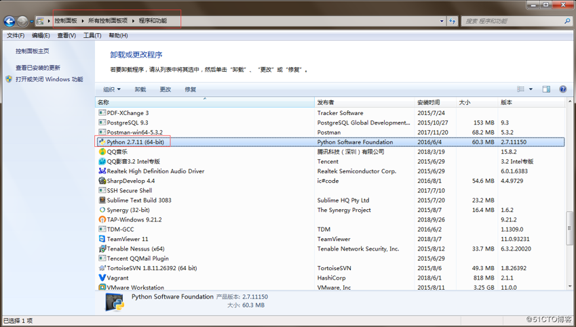Click the change view icon
The image size is (576, 327).
coord(520,89)
